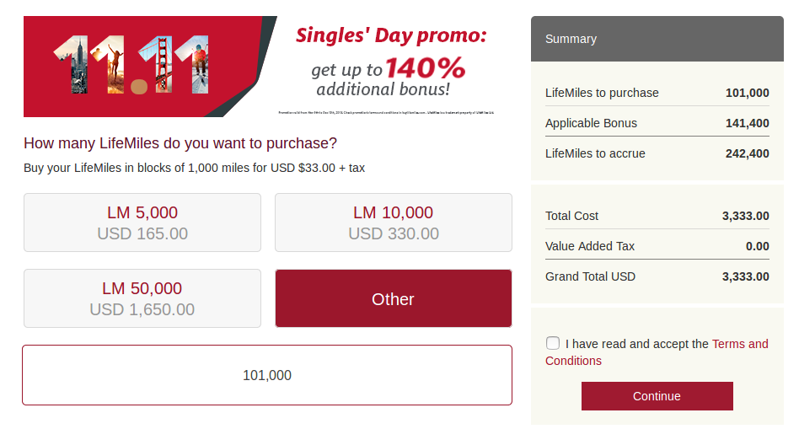Click the 11.11 promo banner image
Viewport: 799px width, 429px height.
point(131,66)
